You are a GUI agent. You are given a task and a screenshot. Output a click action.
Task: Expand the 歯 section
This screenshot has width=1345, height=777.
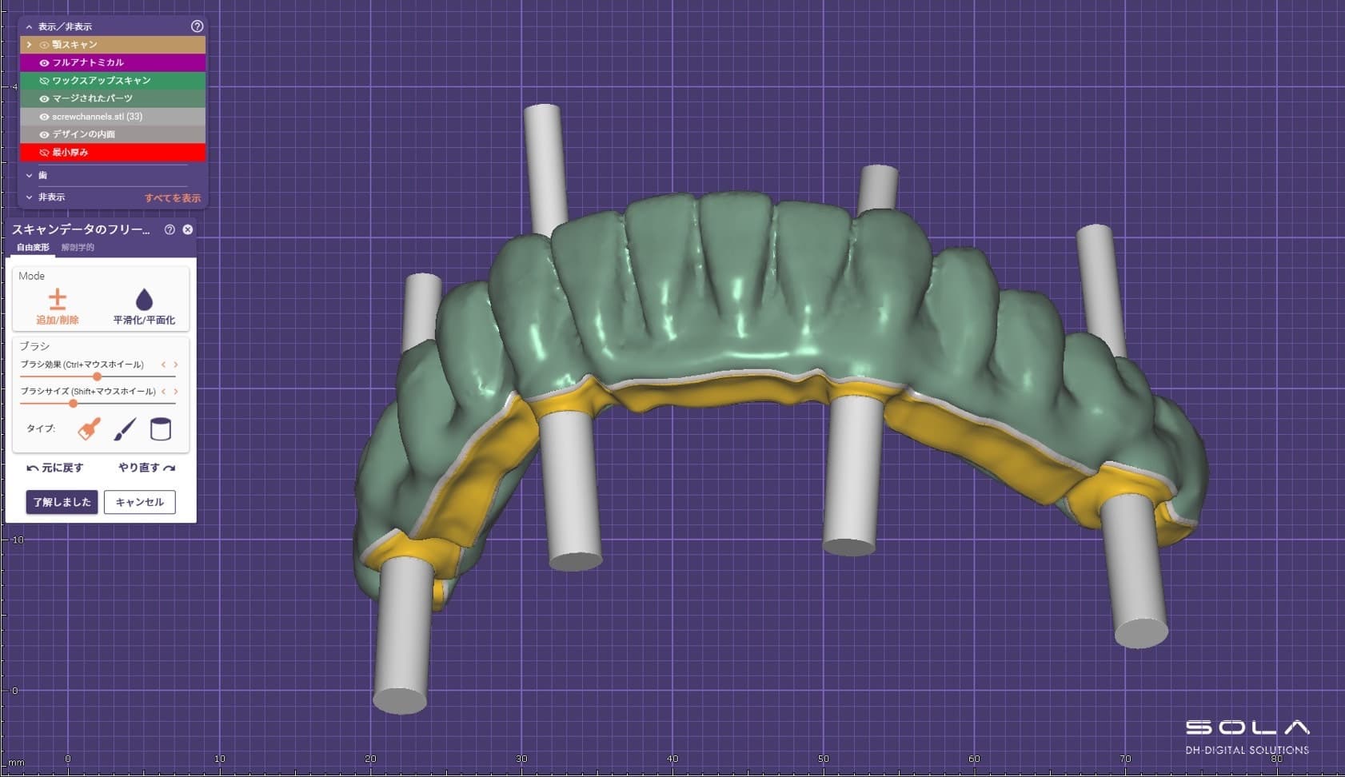tap(30, 175)
